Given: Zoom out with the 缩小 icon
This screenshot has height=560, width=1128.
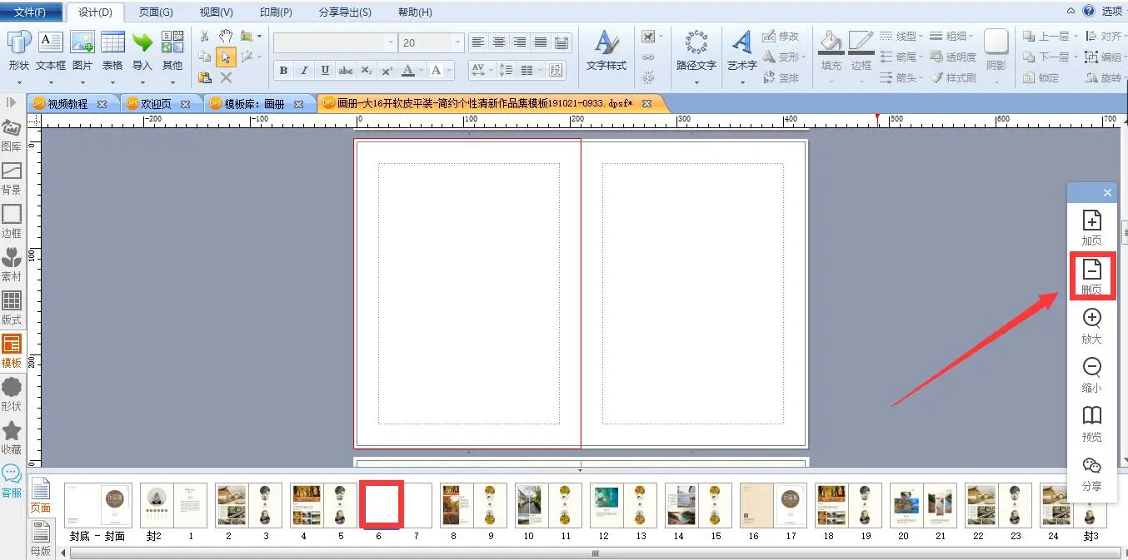Looking at the screenshot, I should coord(1091,375).
